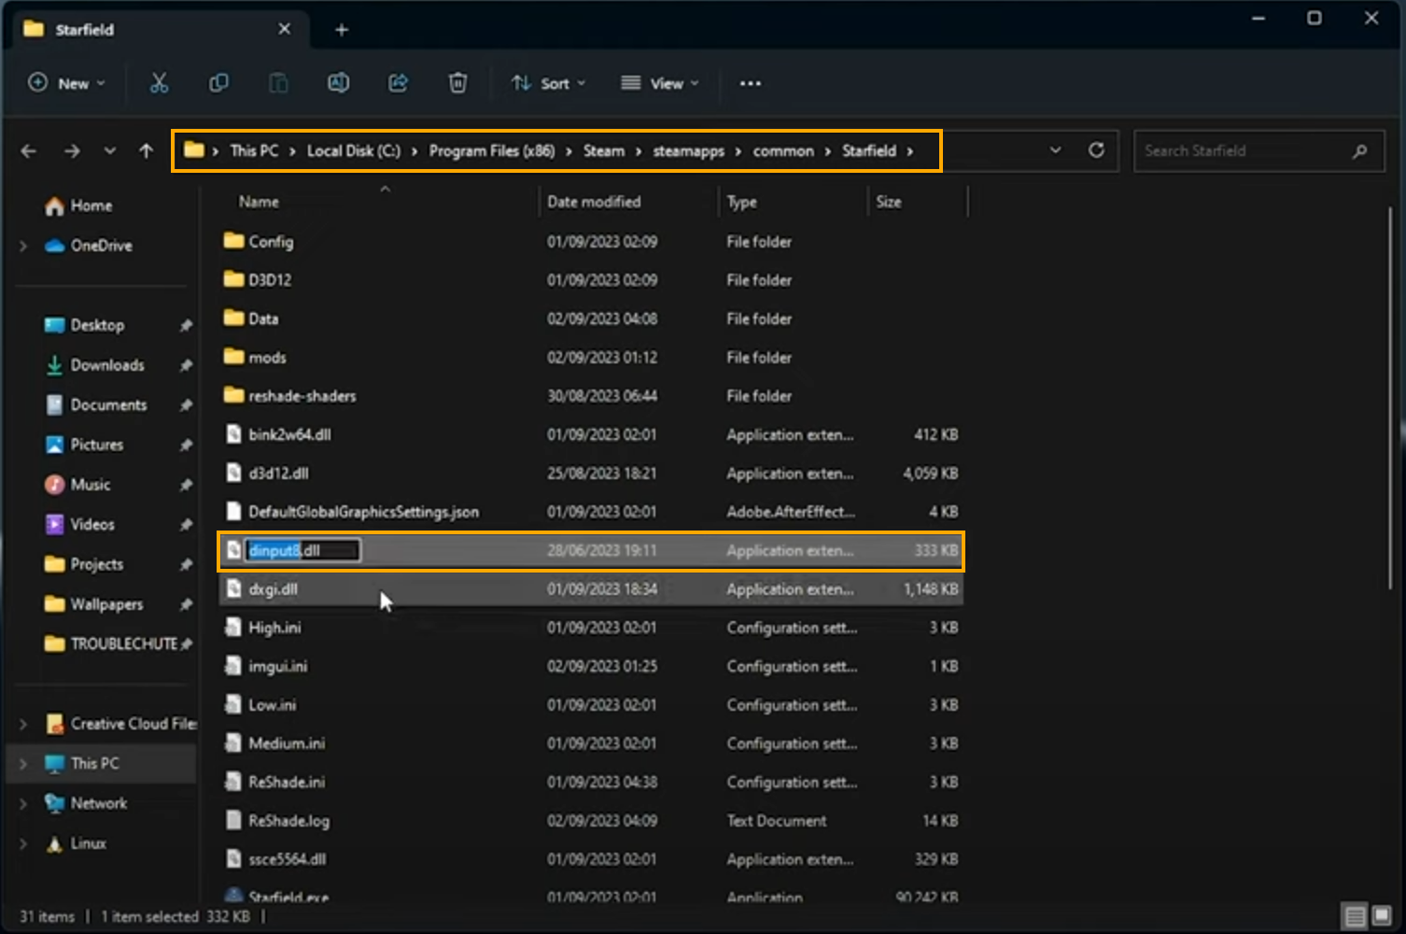The height and width of the screenshot is (934, 1406).
Task: Sort by the Name column header
Action: click(259, 202)
